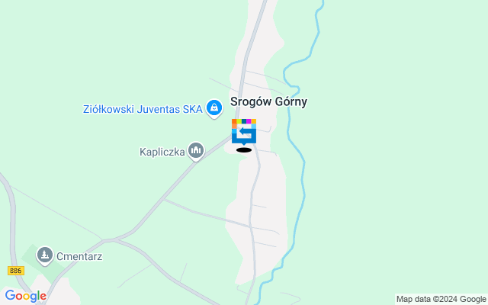488x305 pixels.
Task: Click the Map data ©2024 Google attribution
Action: [441, 300]
